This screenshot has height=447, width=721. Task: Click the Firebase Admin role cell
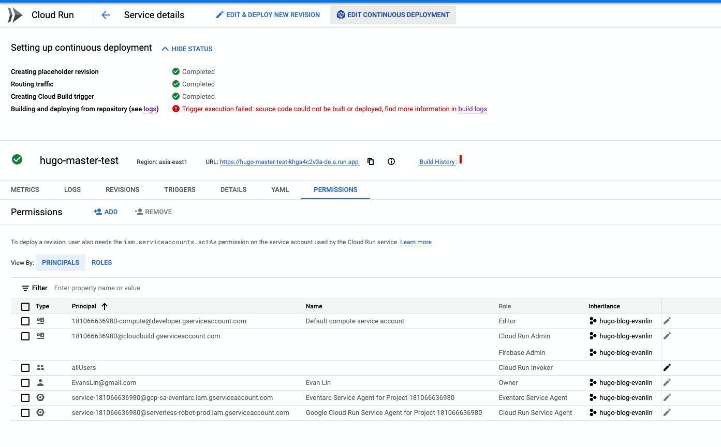(522, 353)
